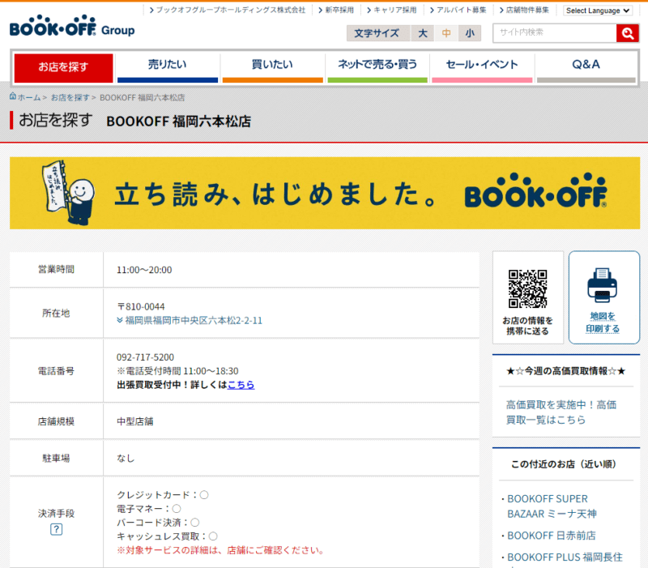The image size is (648, 568).
Task: Open the Q&A navigation tab
Action: tap(586, 68)
